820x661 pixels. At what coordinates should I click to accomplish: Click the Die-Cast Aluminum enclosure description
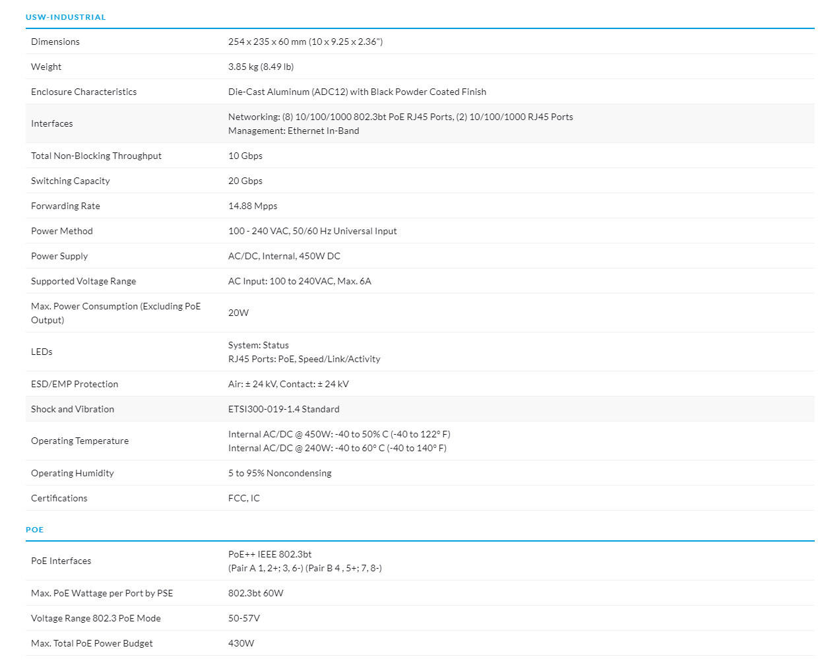[x=357, y=92]
